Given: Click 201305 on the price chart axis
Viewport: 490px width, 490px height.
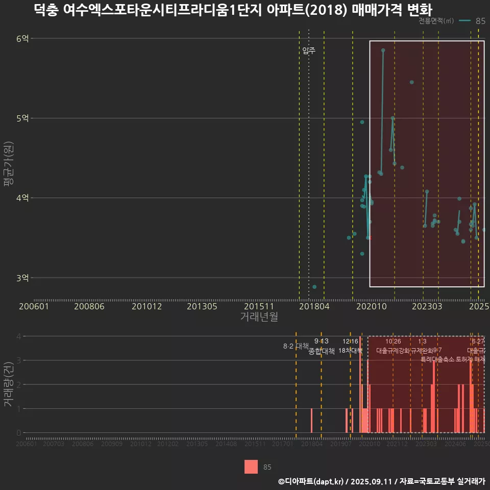Looking at the screenshot, I should coord(202,306).
